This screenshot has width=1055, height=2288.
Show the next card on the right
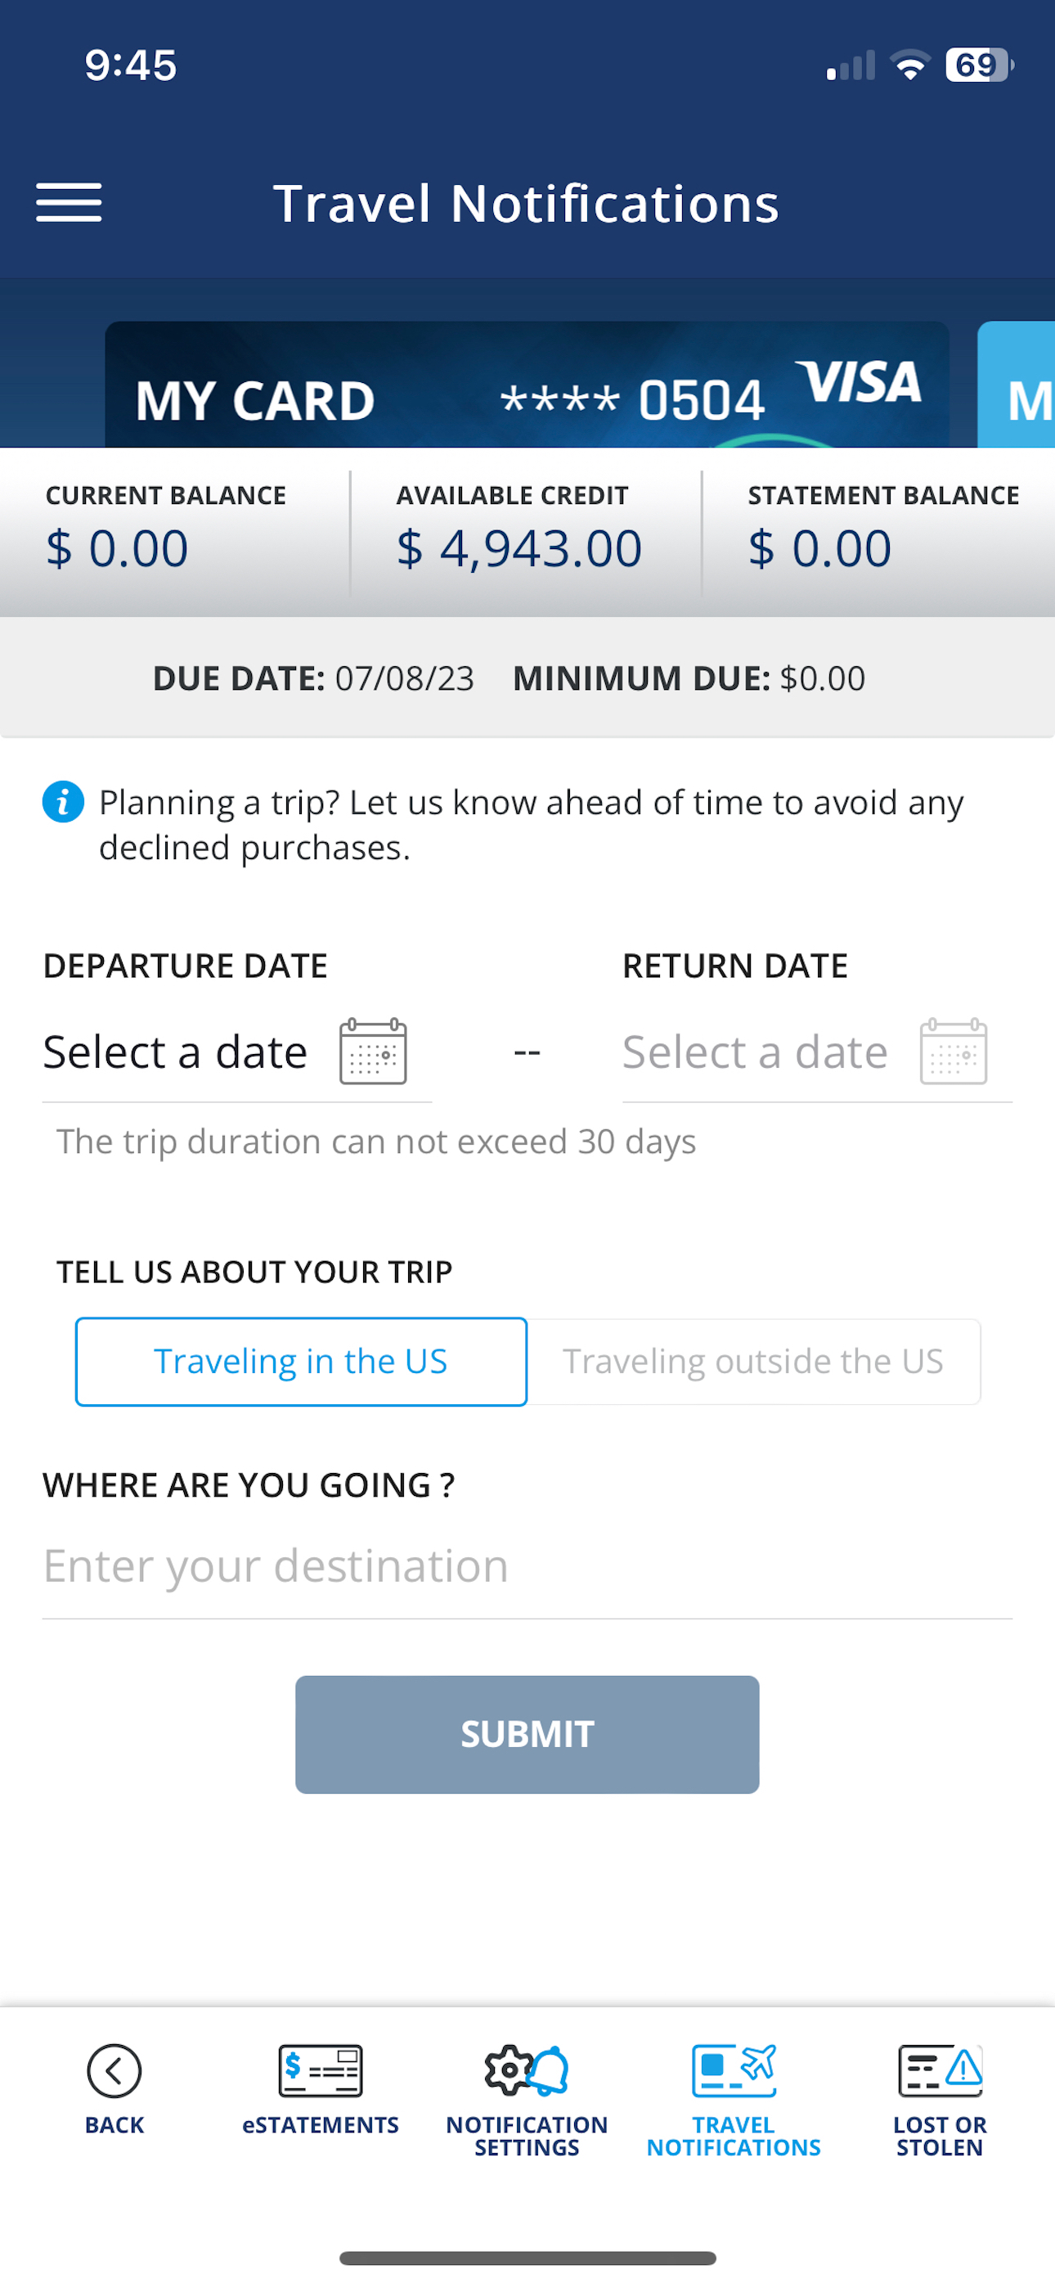[x=1018, y=391]
